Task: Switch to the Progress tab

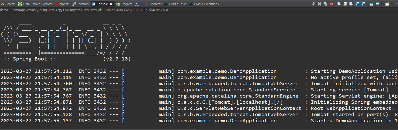Action: pos(124,4)
